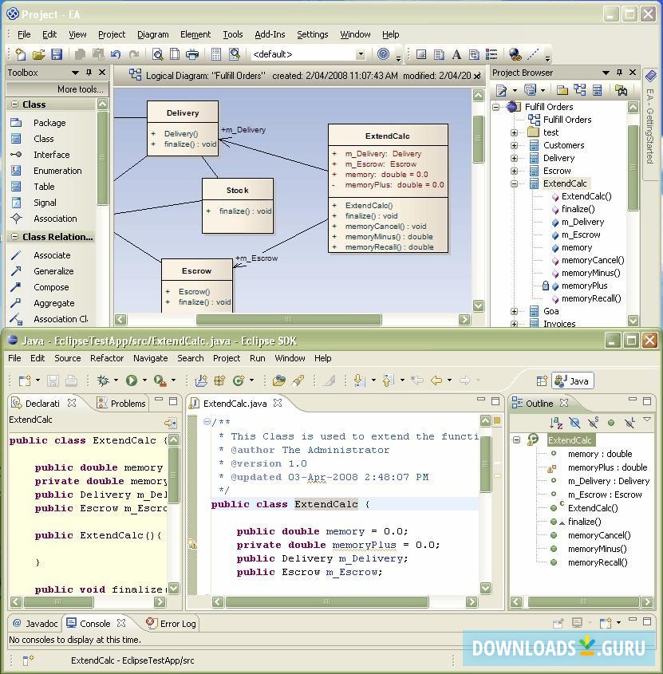Click the Save icon in EA toolbar

point(57,54)
